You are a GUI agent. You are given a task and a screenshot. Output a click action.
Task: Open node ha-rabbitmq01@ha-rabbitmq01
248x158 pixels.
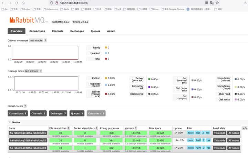pos(28,133)
